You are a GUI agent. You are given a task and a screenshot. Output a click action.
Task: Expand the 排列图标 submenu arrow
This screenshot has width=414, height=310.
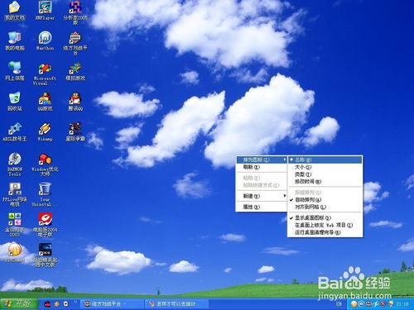tap(285, 160)
